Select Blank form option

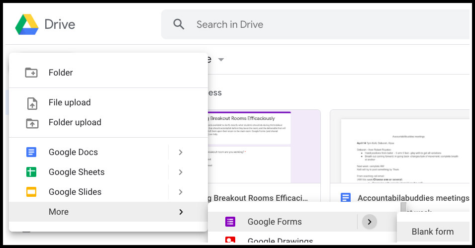[432, 232]
